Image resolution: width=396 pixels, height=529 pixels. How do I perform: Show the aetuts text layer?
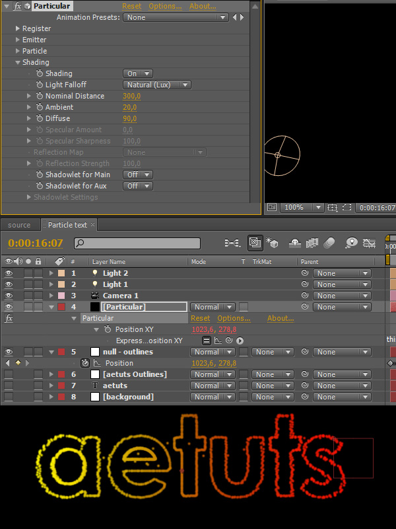click(9, 386)
